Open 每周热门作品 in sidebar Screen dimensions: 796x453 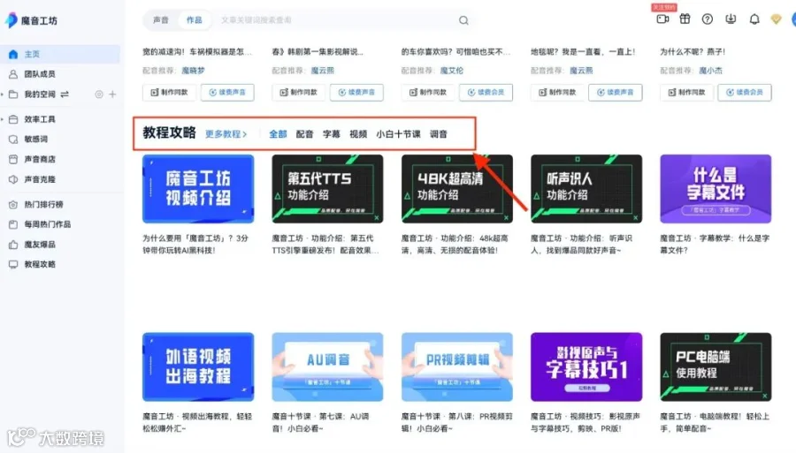(x=47, y=224)
